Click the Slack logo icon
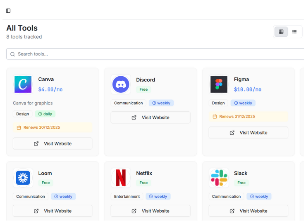This screenshot has width=306, height=223. (219, 178)
